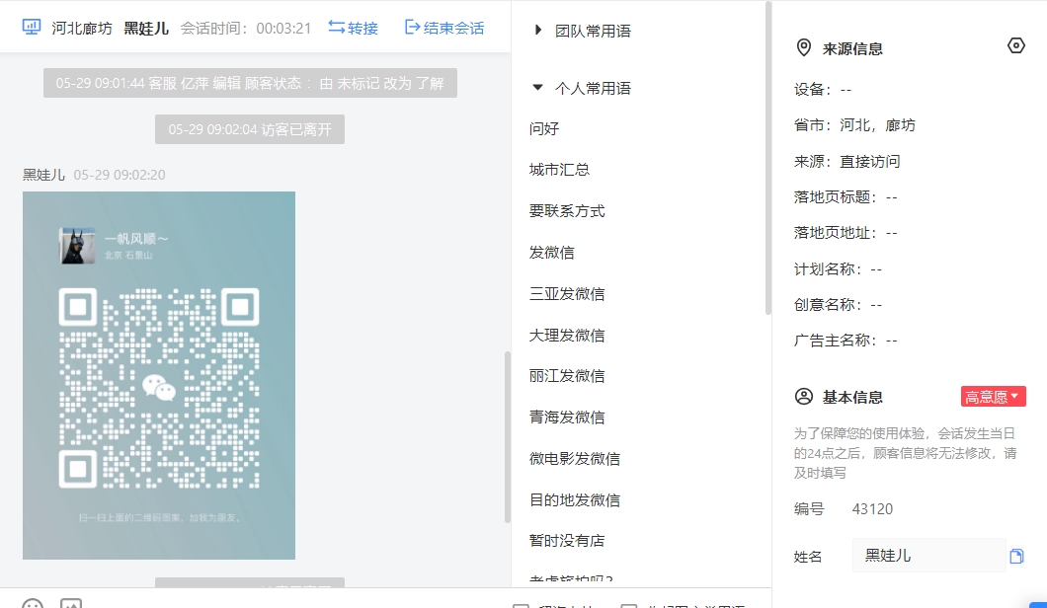Open the 高意愿 intent dropdown
Viewport: 1047px width, 608px height.
(x=994, y=397)
